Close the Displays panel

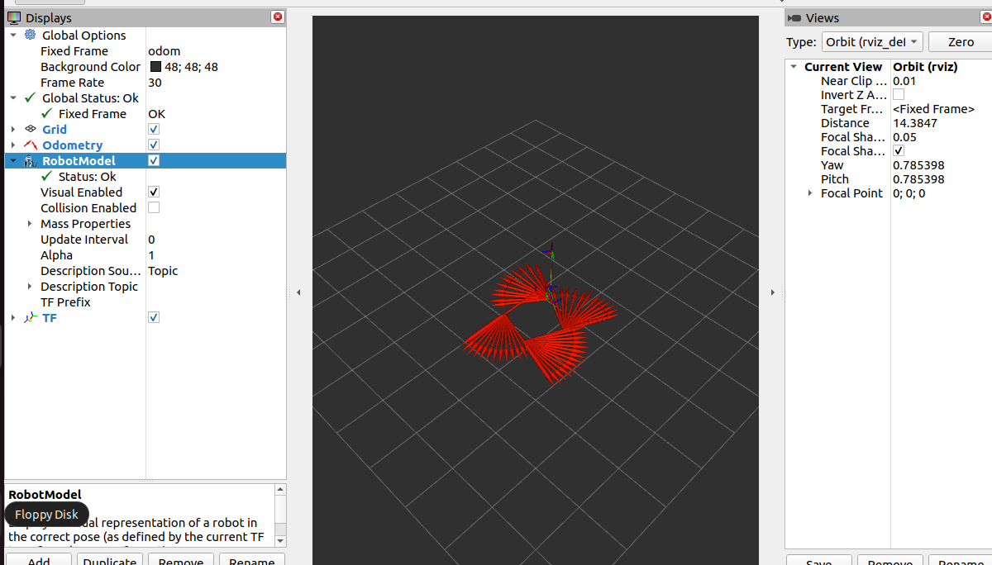[278, 17]
